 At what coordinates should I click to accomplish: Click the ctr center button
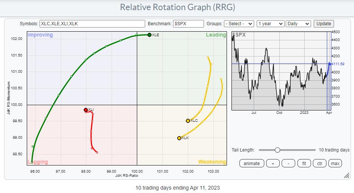(319, 163)
